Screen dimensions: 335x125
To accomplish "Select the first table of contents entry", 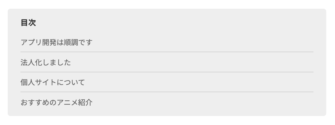I will [56, 42].
